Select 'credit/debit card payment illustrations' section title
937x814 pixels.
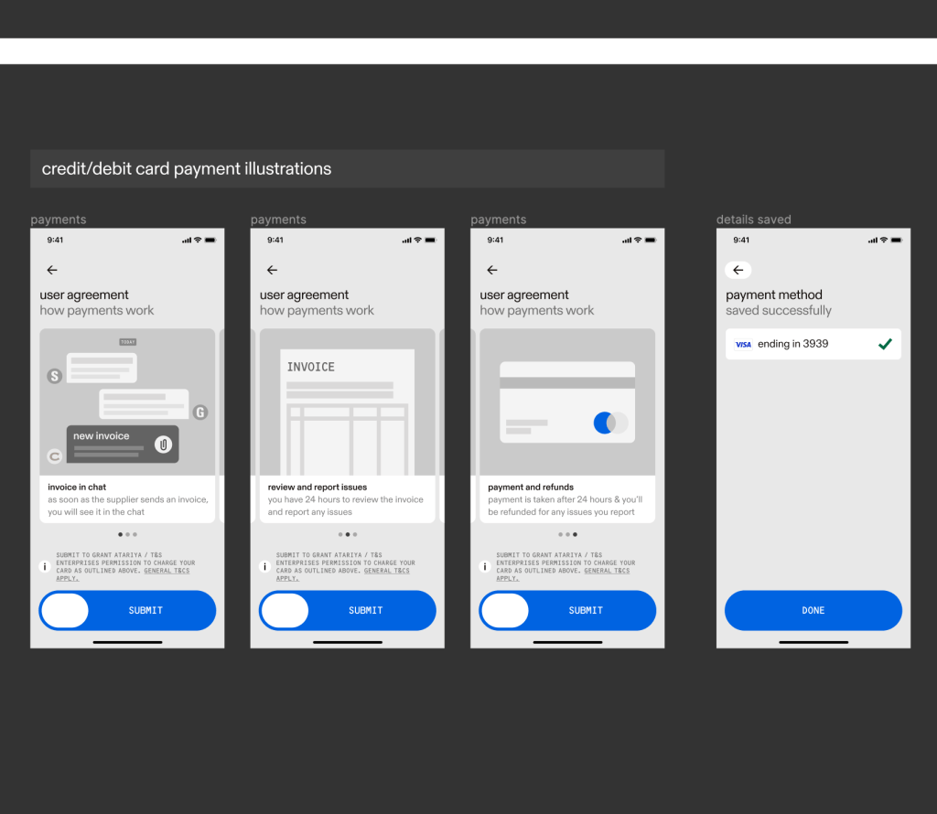tap(187, 169)
